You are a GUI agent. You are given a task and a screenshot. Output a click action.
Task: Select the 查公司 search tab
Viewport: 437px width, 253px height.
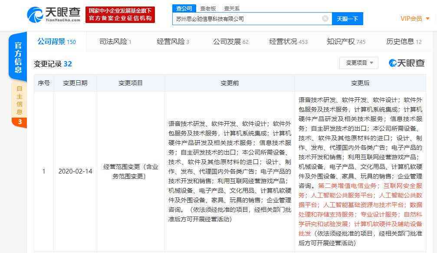[x=184, y=8]
